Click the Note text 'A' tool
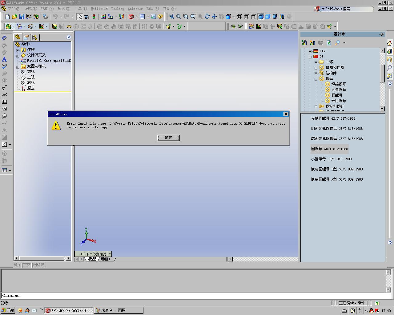 [x=4, y=59]
